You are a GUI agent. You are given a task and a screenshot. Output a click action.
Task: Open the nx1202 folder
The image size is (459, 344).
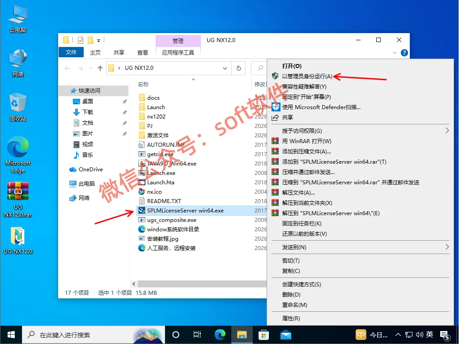156,116
